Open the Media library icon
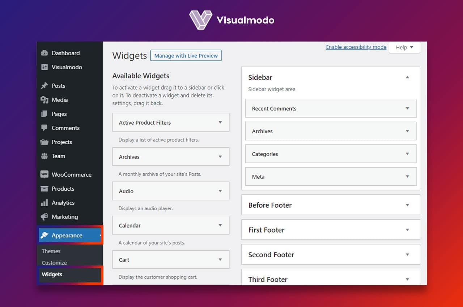The width and height of the screenshot is (463, 307). pos(45,100)
